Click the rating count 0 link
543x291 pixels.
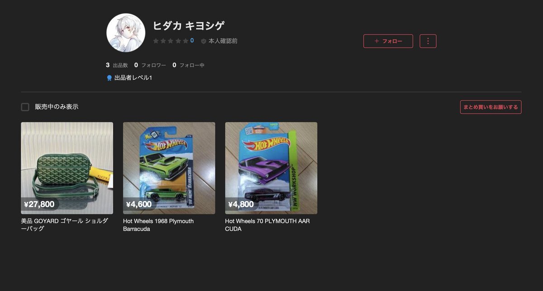pyautogui.click(x=192, y=41)
